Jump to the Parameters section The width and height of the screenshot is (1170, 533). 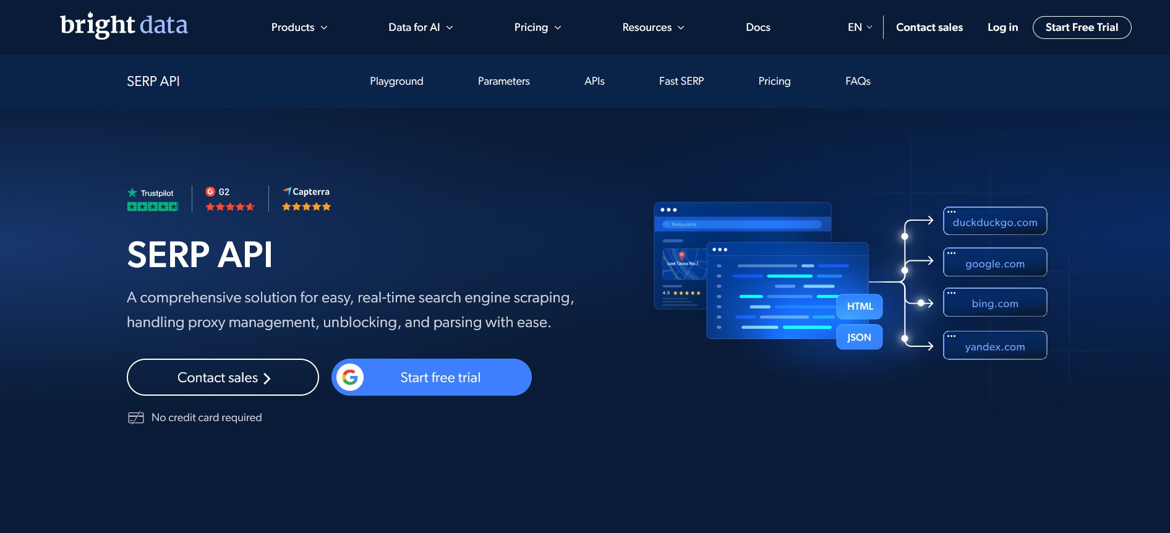click(503, 81)
